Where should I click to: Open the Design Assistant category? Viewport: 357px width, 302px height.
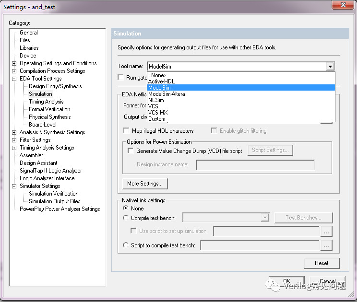tap(38, 163)
